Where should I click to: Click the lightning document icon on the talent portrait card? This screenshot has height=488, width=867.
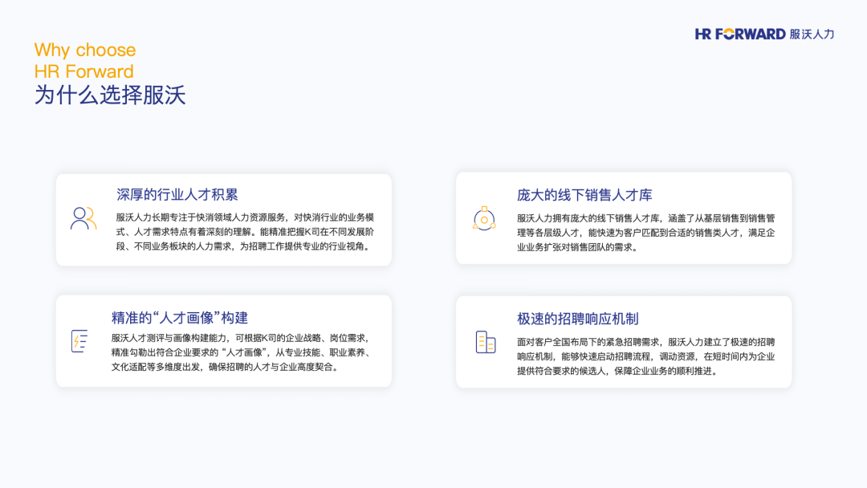81,343
